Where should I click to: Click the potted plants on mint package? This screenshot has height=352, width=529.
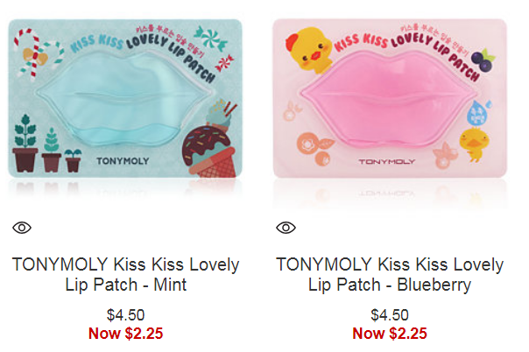point(47,144)
